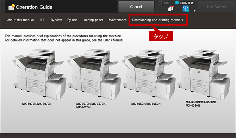Select the TOP tab
Screen dimensions: 236x138
pyautogui.click(x=42, y=20)
